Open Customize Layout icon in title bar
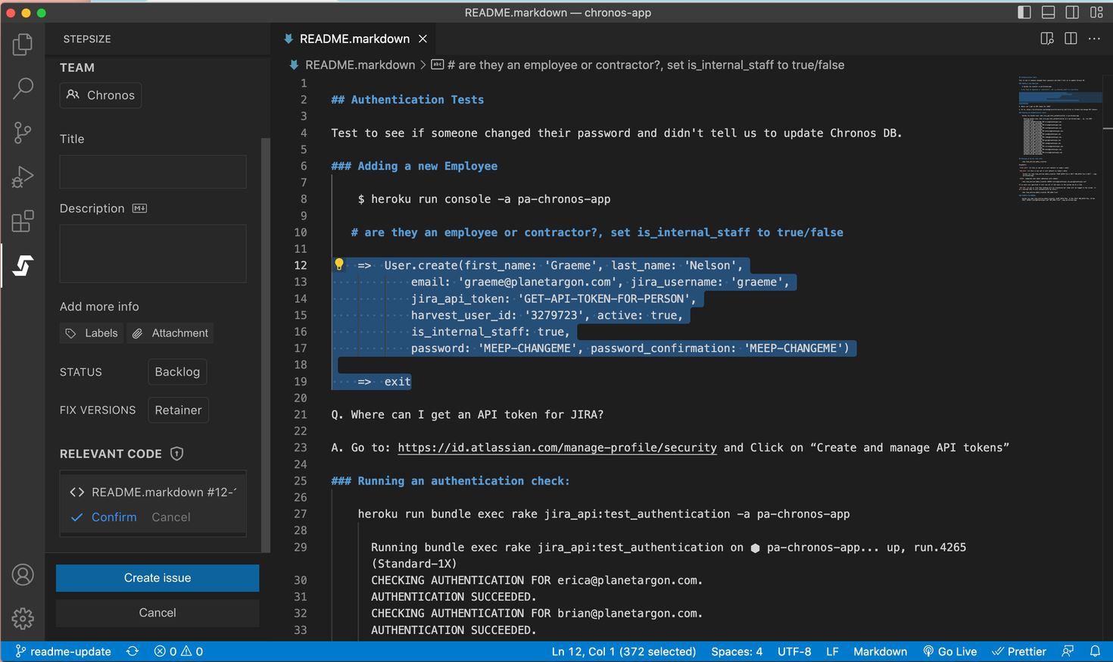Image resolution: width=1113 pixels, height=662 pixels. click(1096, 12)
